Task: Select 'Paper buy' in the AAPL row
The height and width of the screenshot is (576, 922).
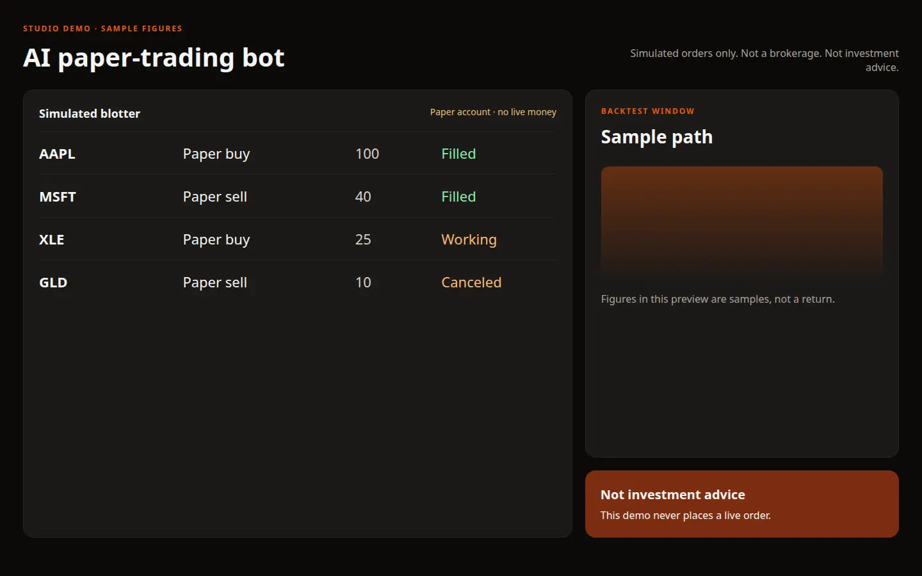Action: (216, 154)
